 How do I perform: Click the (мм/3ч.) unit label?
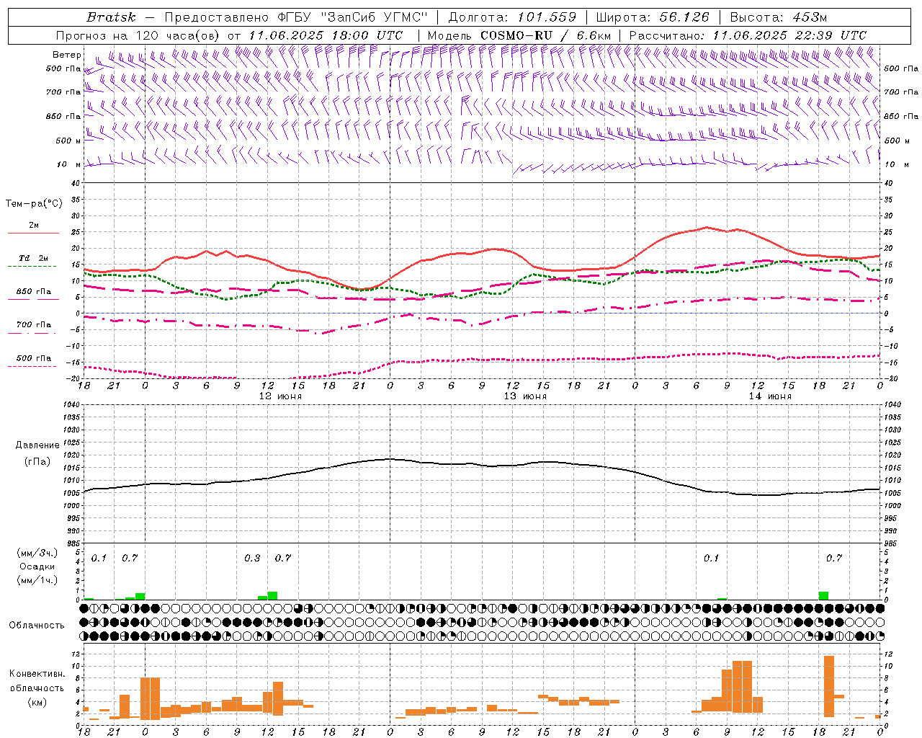pos(37,553)
